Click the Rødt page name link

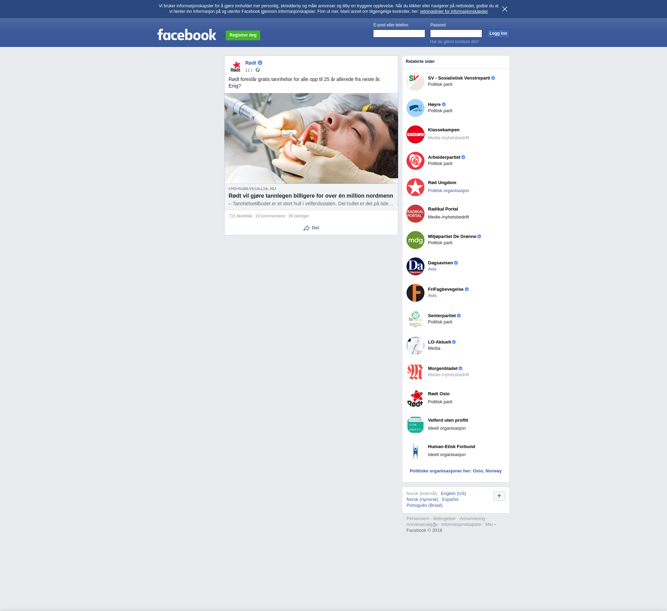(251, 63)
